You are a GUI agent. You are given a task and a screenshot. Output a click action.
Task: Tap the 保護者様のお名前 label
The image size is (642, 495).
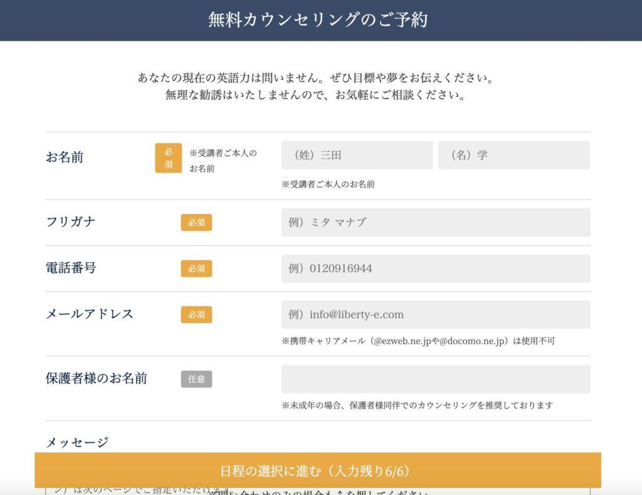[x=96, y=378]
